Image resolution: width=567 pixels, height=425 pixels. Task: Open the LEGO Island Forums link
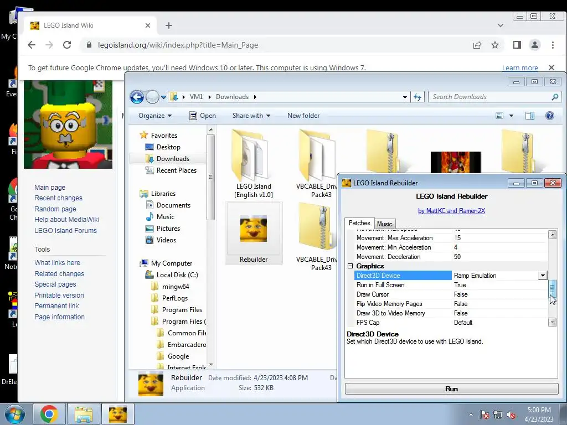point(65,231)
